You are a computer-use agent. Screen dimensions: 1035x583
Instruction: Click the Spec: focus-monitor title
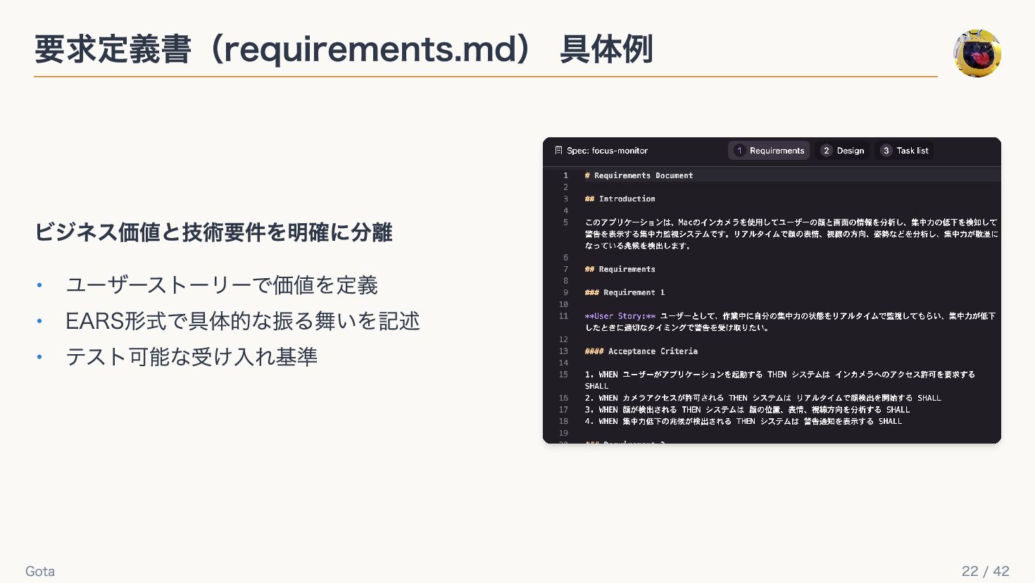click(607, 151)
